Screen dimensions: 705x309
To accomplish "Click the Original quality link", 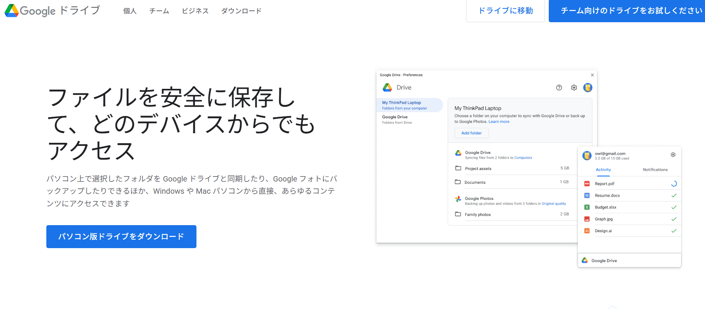I will pyautogui.click(x=554, y=204).
